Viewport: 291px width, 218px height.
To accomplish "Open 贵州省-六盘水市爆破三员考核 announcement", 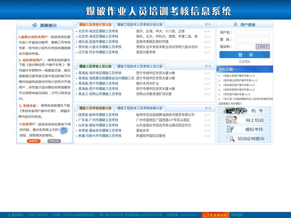I will [x=100, y=47].
